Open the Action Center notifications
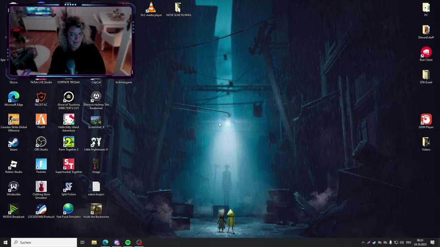This screenshot has height=247, width=440. click(x=432, y=243)
